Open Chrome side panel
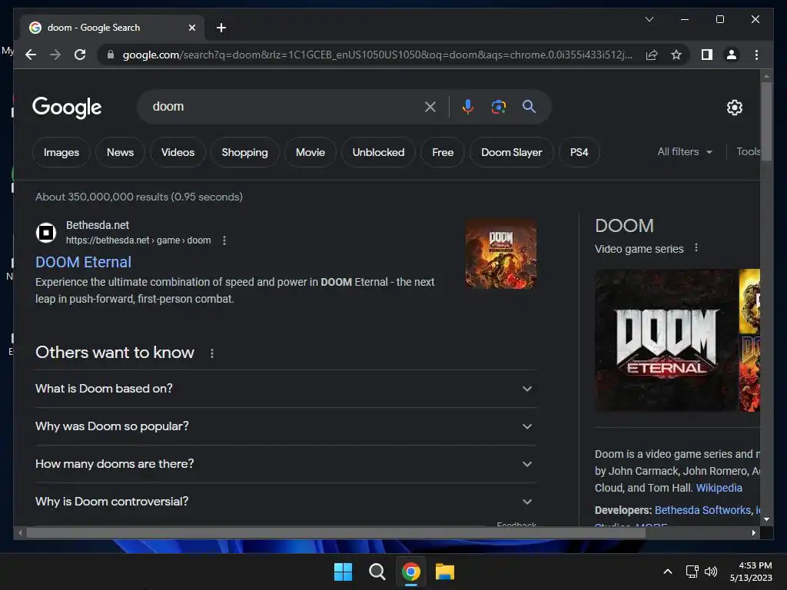 point(707,55)
